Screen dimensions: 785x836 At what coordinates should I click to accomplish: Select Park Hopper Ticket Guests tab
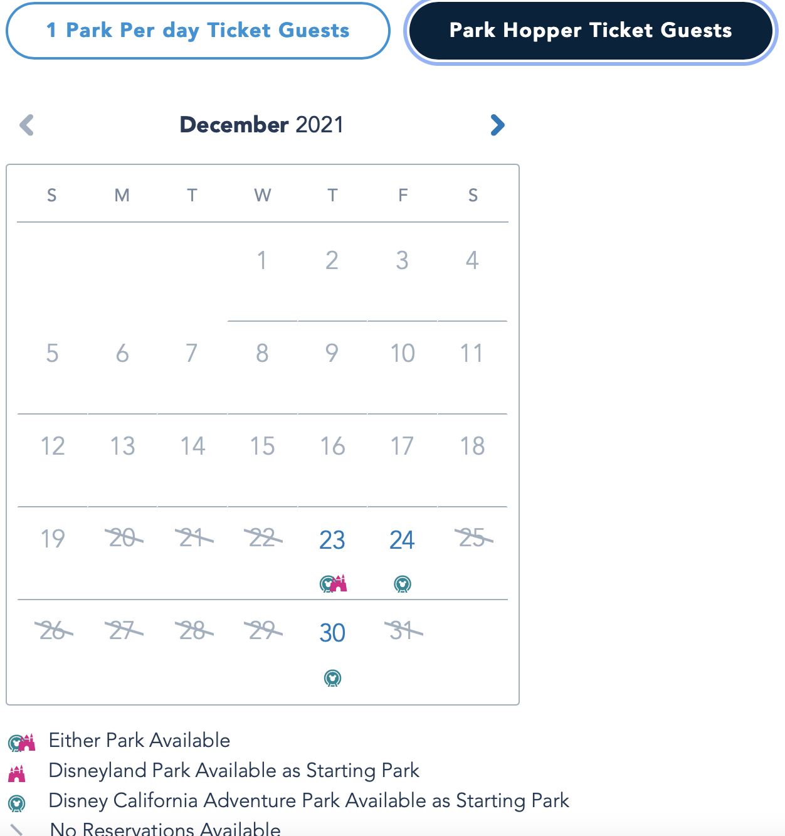click(591, 31)
